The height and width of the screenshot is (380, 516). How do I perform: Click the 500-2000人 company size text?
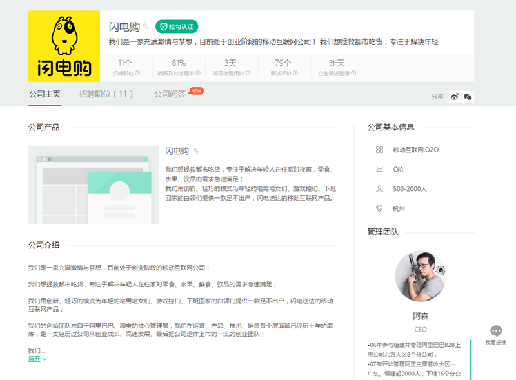click(x=410, y=189)
